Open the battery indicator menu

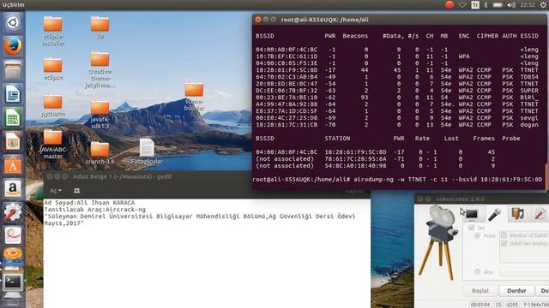click(x=498, y=5)
